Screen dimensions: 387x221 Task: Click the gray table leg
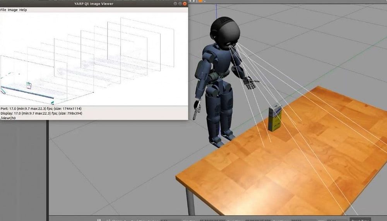(x=190, y=201)
